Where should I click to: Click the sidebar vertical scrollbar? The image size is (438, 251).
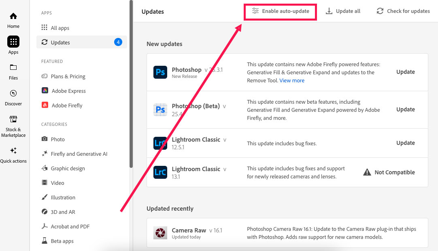131,81
